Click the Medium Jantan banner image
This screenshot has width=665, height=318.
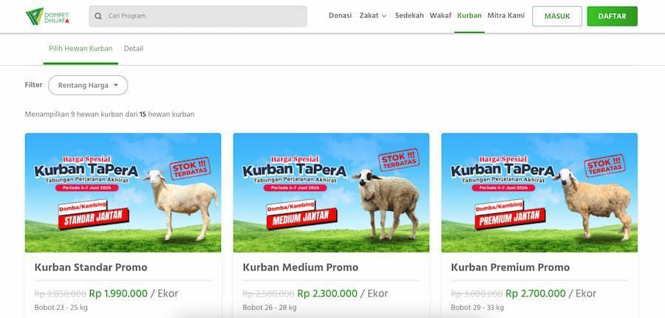(x=331, y=193)
